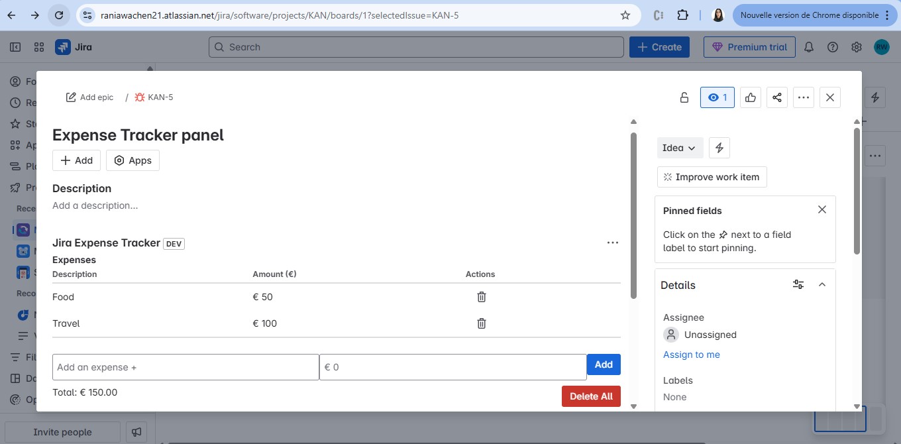Delete the Travel expense row
The width and height of the screenshot is (901, 444).
482,323
